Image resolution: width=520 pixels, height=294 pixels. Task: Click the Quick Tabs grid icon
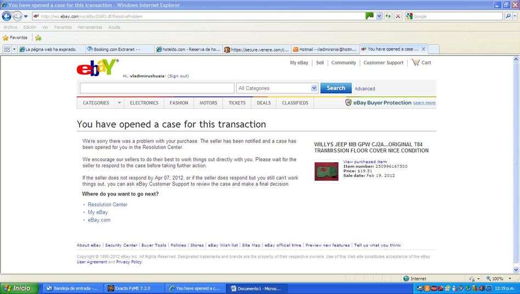(x=7, y=49)
